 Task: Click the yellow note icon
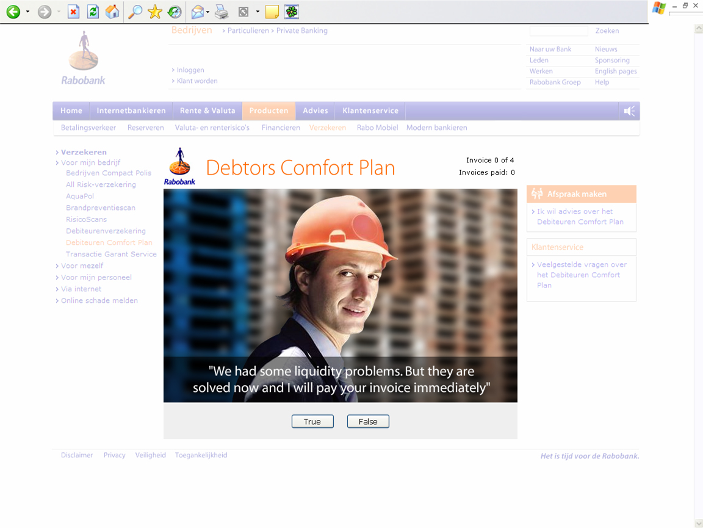pyautogui.click(x=272, y=12)
